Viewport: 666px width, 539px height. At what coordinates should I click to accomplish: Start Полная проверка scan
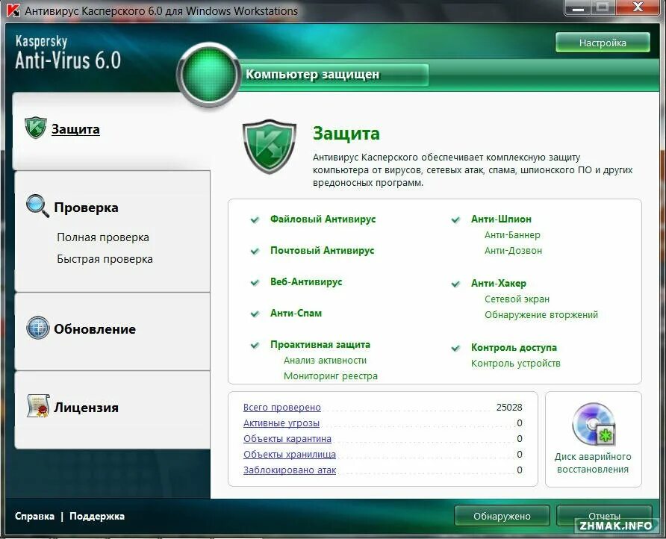(103, 237)
